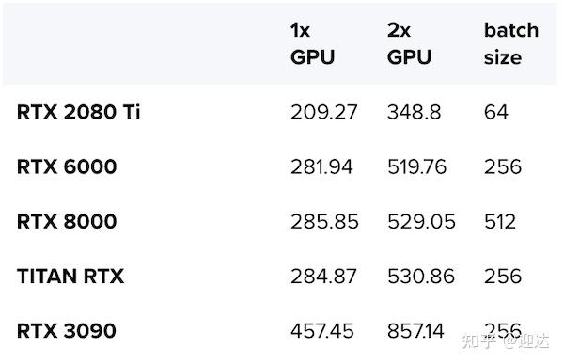The height and width of the screenshot is (364, 564).
Task: Click the 284.87 value cell
Action: click(x=323, y=277)
